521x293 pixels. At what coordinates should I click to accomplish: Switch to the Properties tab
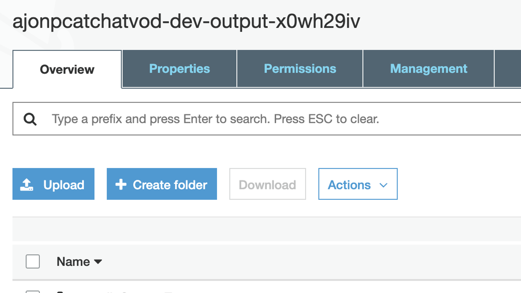click(179, 69)
